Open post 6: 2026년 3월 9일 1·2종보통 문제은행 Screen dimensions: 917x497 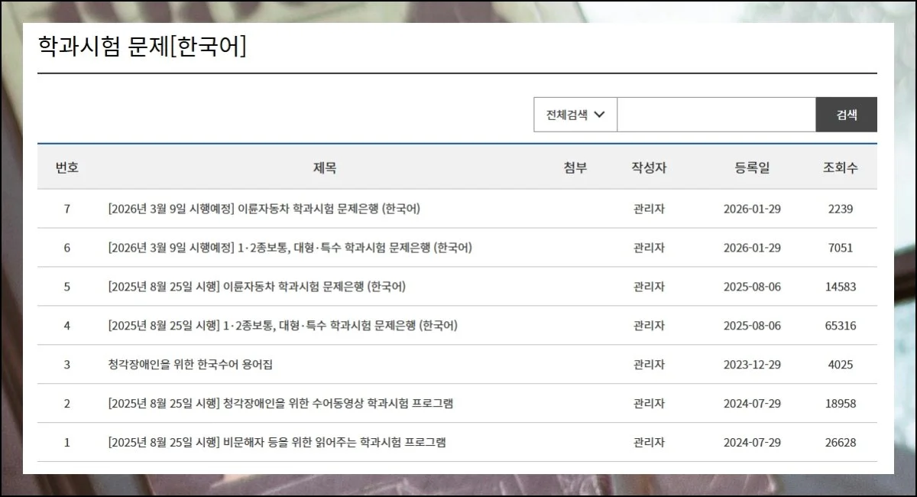(290, 248)
